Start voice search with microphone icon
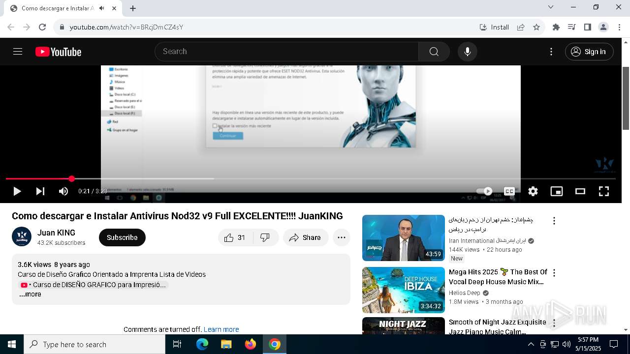Viewport: 630px width, 354px height. (x=467, y=52)
